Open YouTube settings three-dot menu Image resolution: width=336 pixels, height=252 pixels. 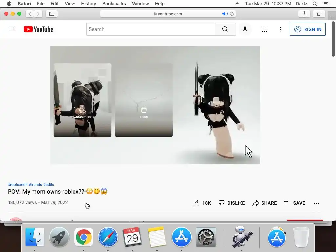[280, 29]
